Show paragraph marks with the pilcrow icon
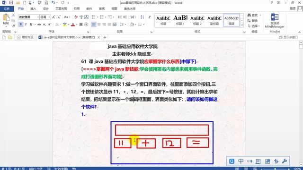The width and height of the screenshot is (303, 170). coord(150,17)
